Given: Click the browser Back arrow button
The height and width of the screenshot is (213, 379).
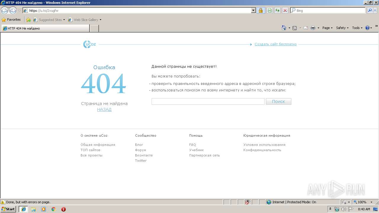Looking at the screenshot, I should tap(5, 11).
